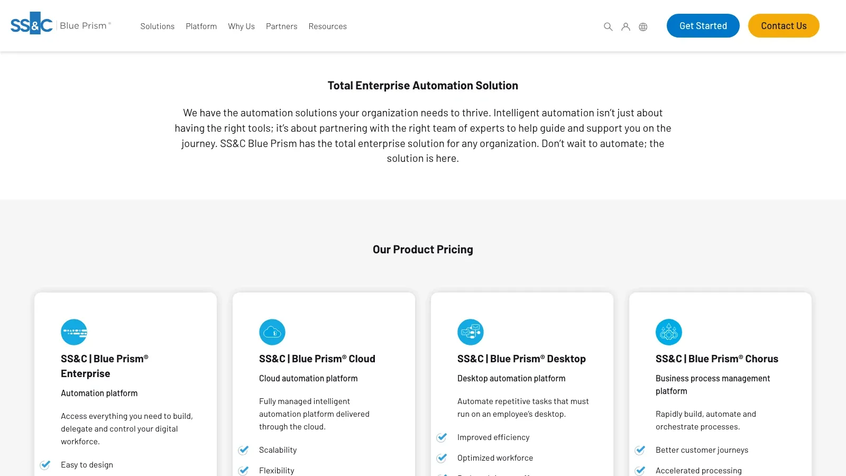Image resolution: width=846 pixels, height=476 pixels.
Task: Select the SS&C | Blue Prism Chorus title
Action: tap(717, 359)
